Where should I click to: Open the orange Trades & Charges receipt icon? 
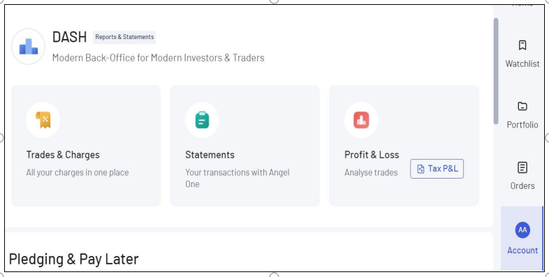pos(43,120)
